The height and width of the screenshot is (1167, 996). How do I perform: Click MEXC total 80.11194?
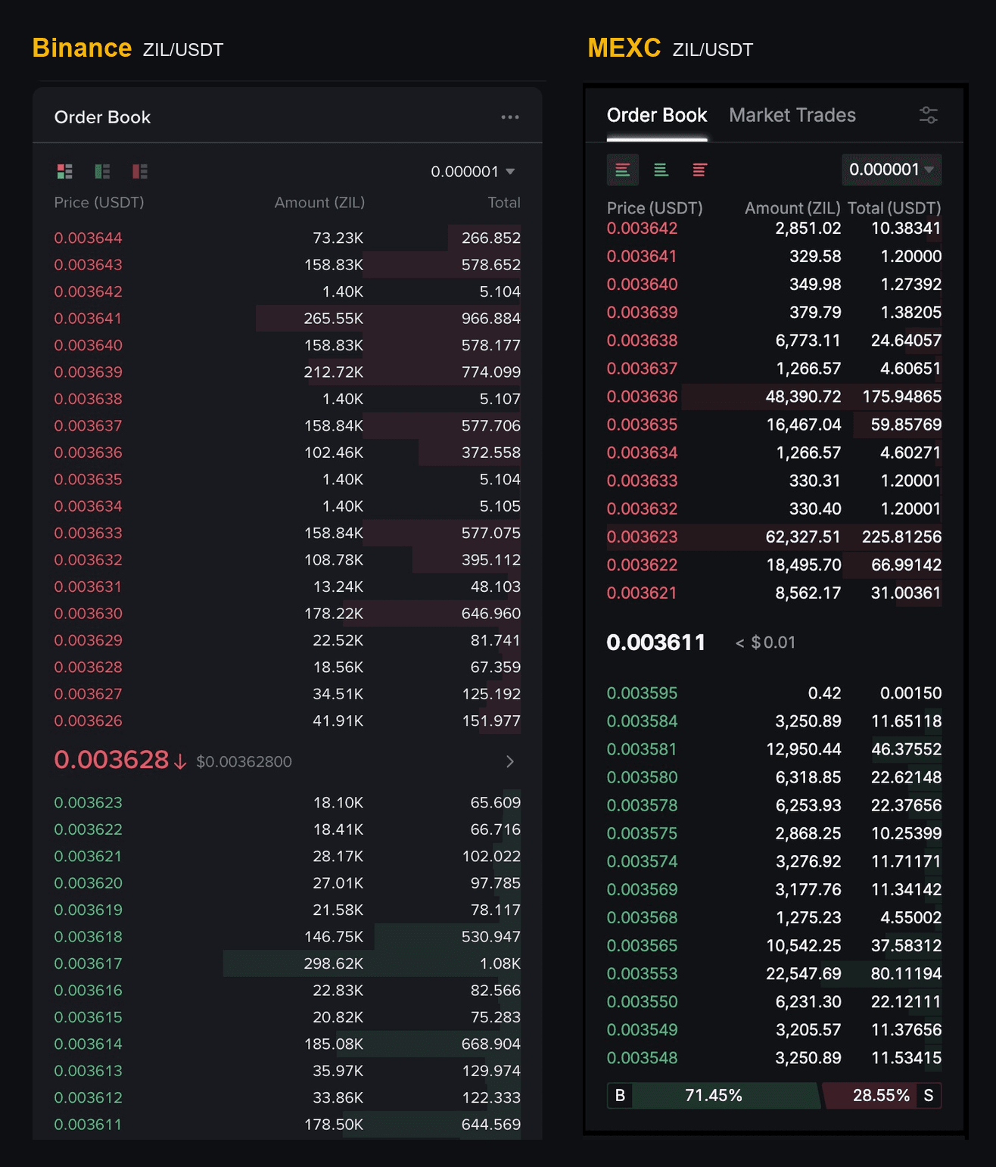click(906, 973)
